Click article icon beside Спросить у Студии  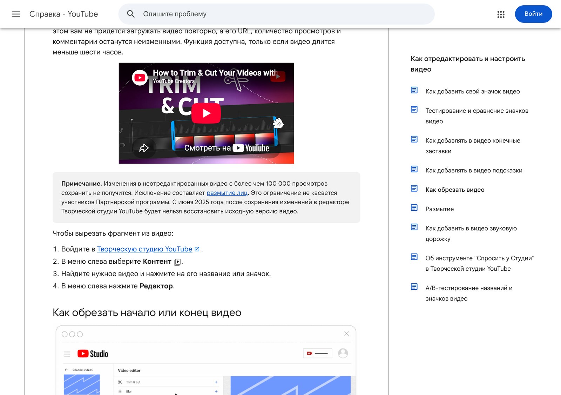coord(414,257)
